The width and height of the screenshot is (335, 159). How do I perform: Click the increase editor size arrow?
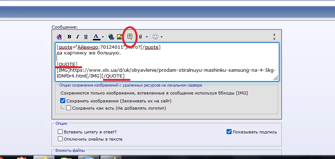pos(274,39)
